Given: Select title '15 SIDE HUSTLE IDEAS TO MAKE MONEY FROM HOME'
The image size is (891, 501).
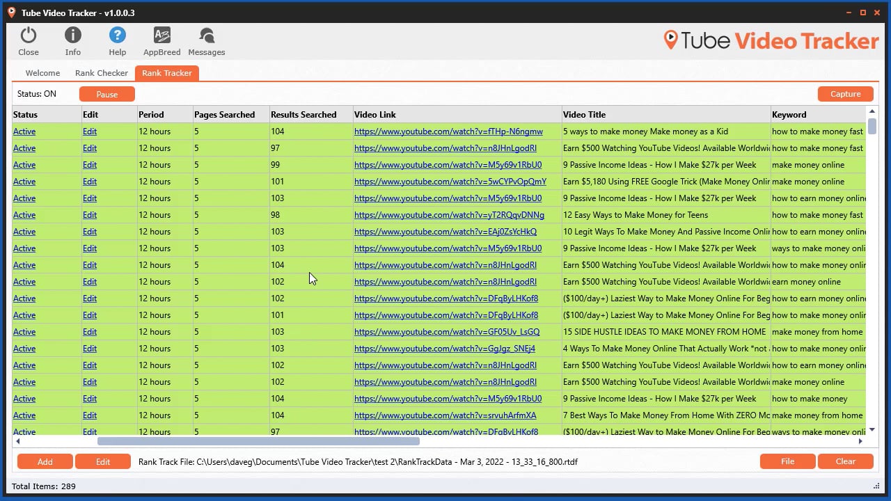Looking at the screenshot, I should [664, 332].
